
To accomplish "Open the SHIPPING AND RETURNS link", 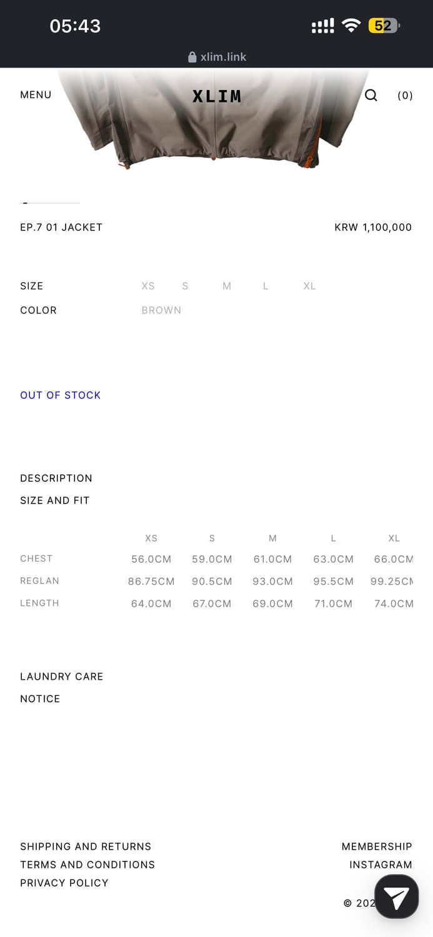I will pos(86,846).
